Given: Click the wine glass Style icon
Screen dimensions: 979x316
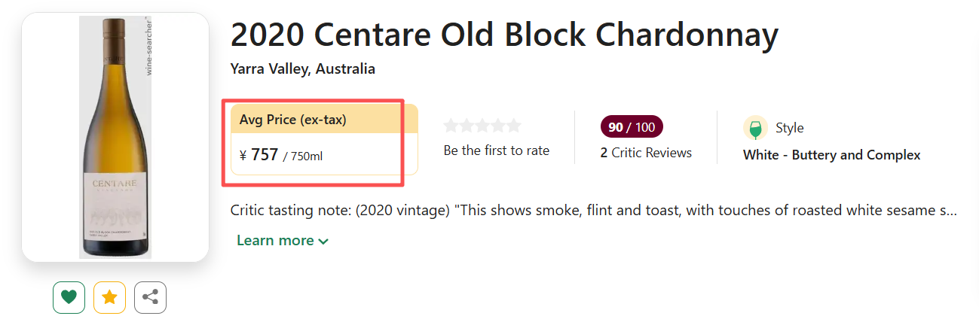Looking at the screenshot, I should 755,128.
